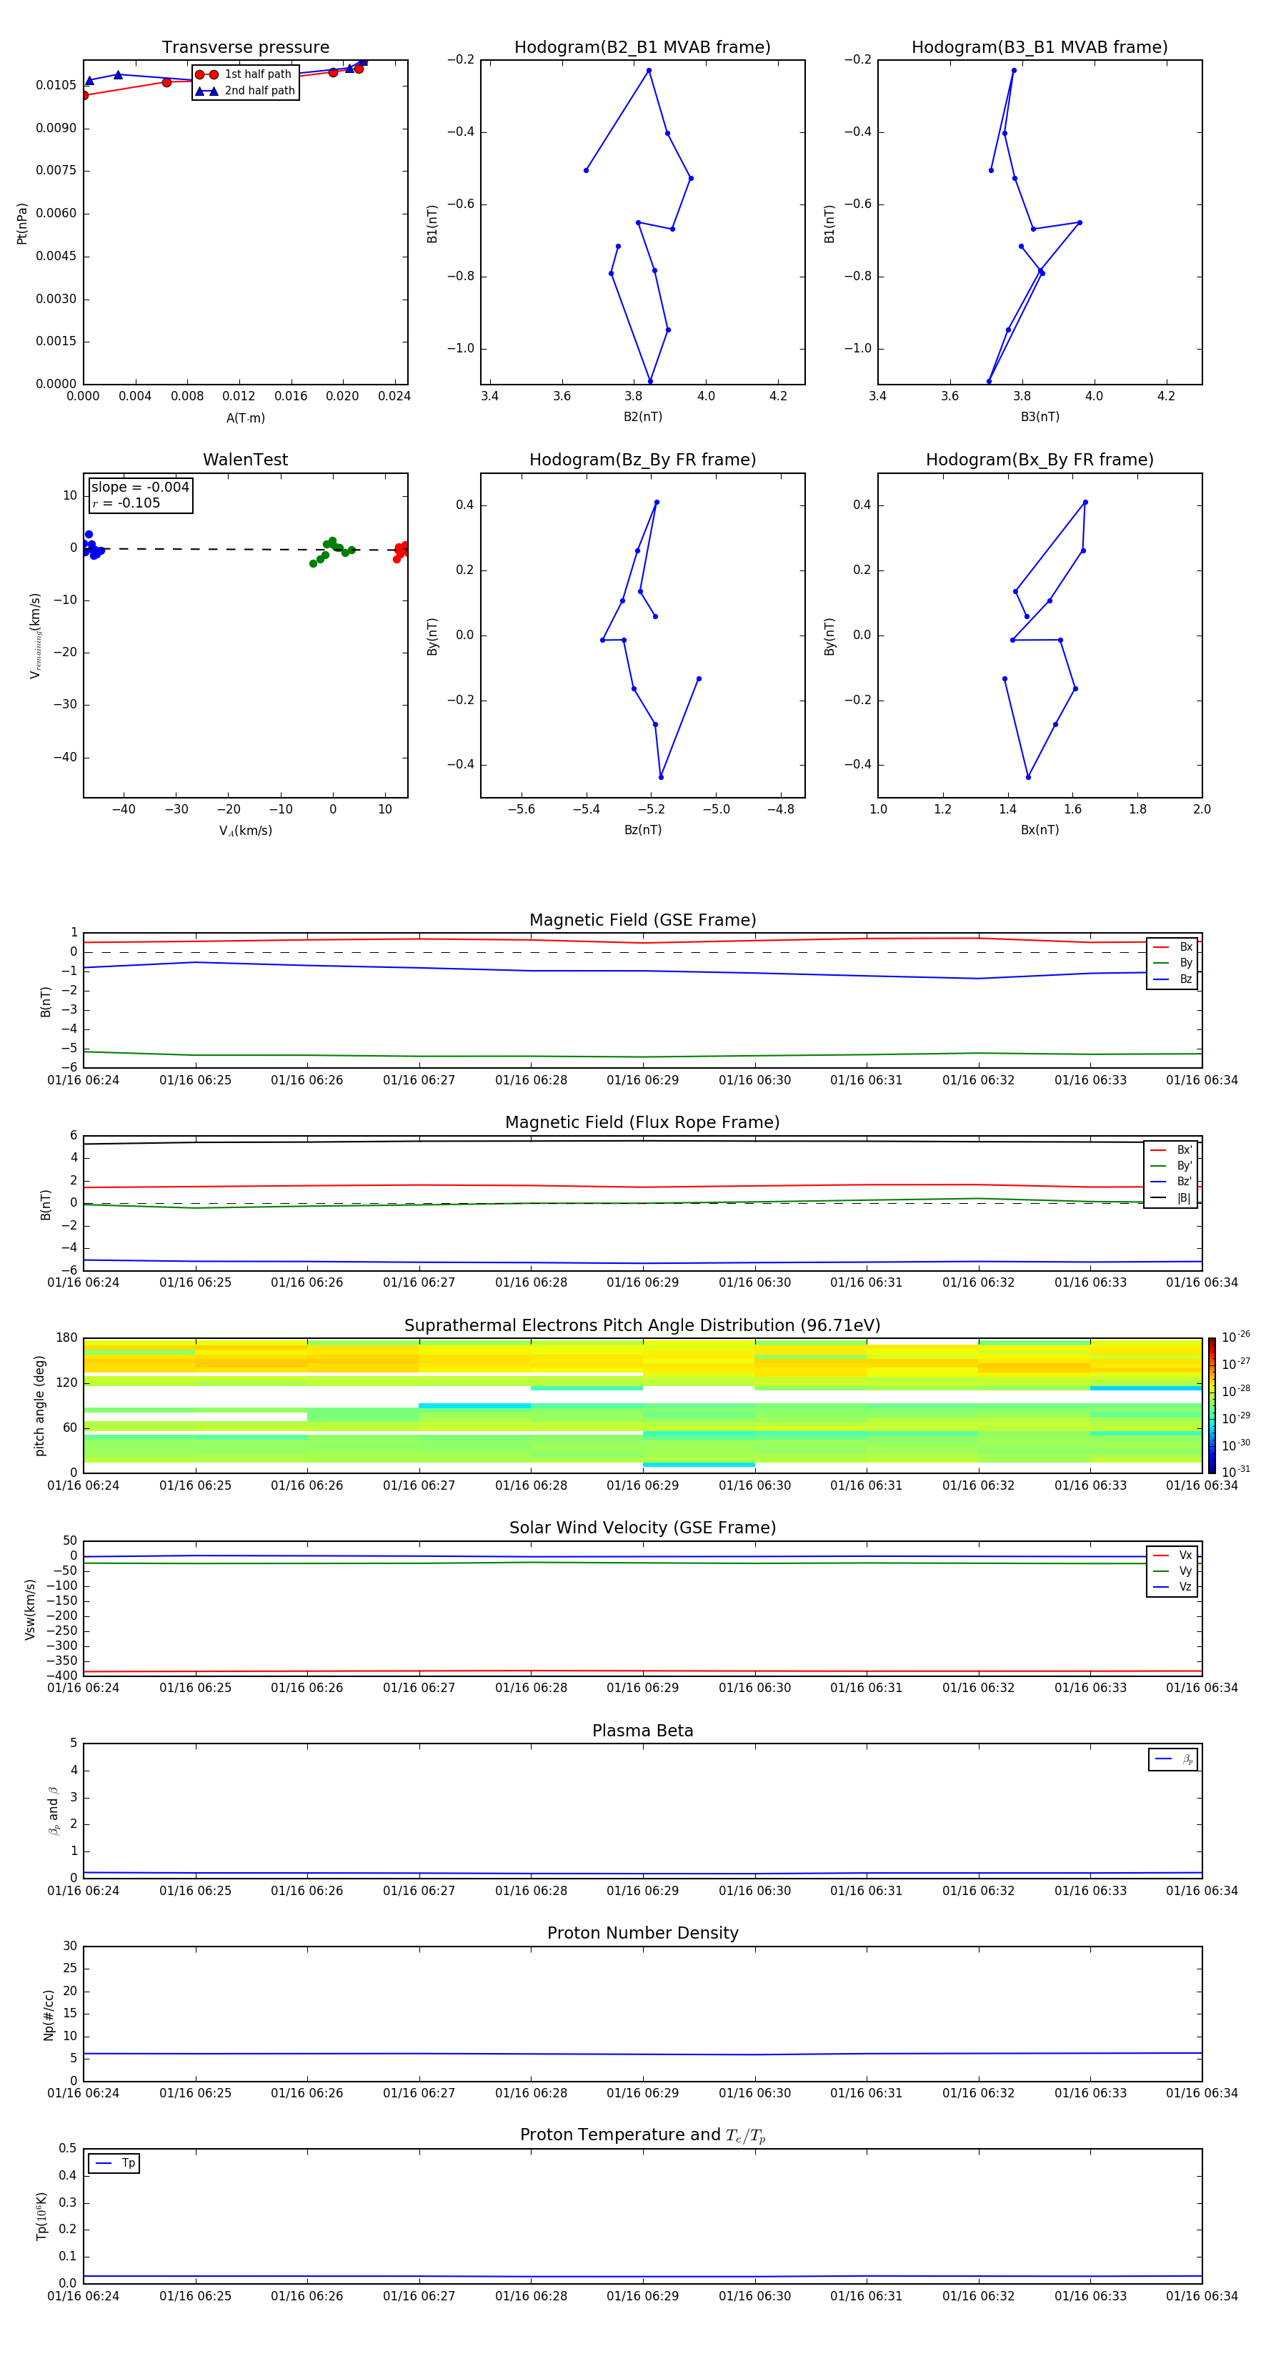Viewport: 1286px width, 2359px height.
Task: Click the red data cluster in WalenTest
Action: [401, 551]
